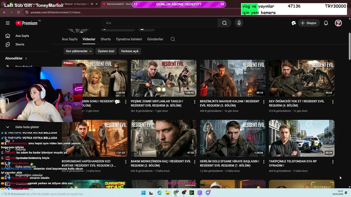The height and width of the screenshot is (197, 351).
Task: Click the Ara search input field
Action: coord(160,23)
